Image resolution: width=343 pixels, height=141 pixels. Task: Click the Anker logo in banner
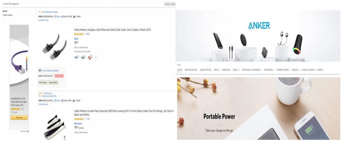[259, 26]
